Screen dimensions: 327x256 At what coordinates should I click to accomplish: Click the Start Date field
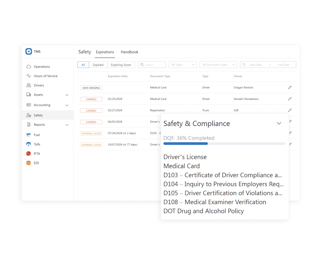click(x=255, y=65)
